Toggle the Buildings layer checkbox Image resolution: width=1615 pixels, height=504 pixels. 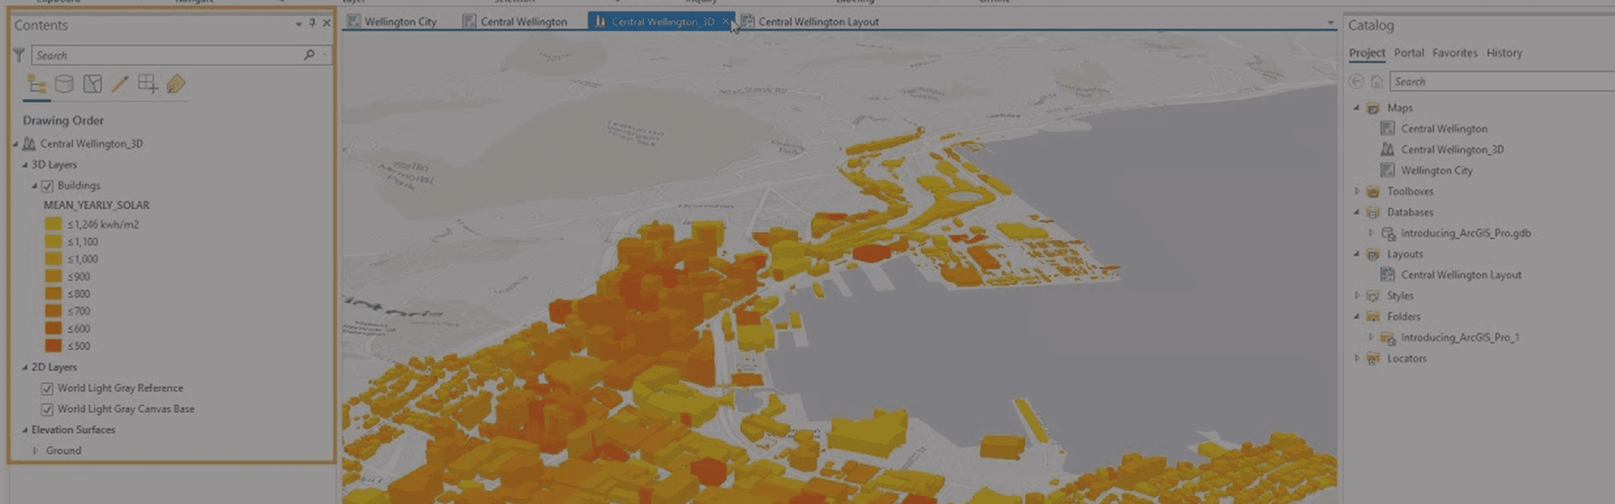[47, 186]
